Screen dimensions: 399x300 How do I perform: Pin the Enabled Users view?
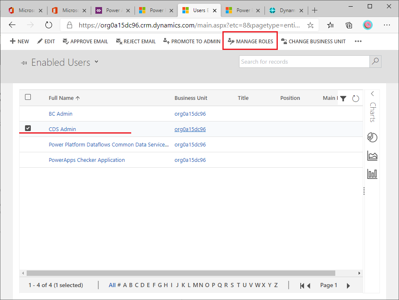coord(24,63)
